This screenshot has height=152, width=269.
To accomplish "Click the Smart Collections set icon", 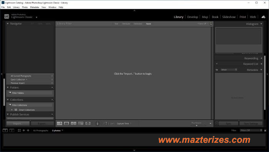I will pyautogui.click(x=16, y=110).
